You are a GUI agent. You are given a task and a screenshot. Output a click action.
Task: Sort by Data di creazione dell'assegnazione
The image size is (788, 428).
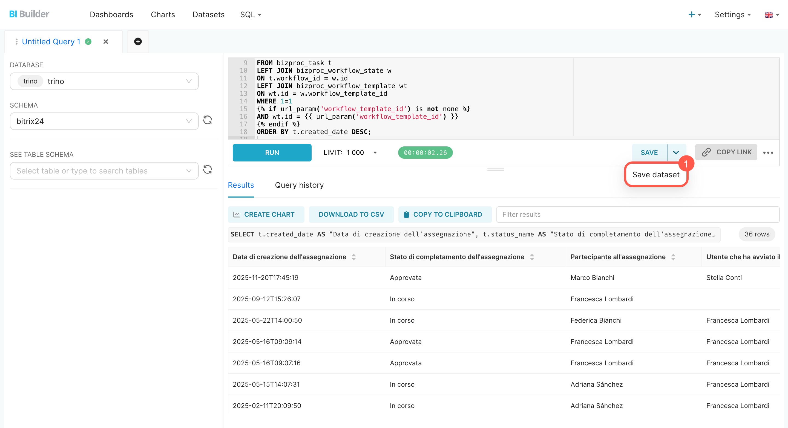click(x=354, y=257)
